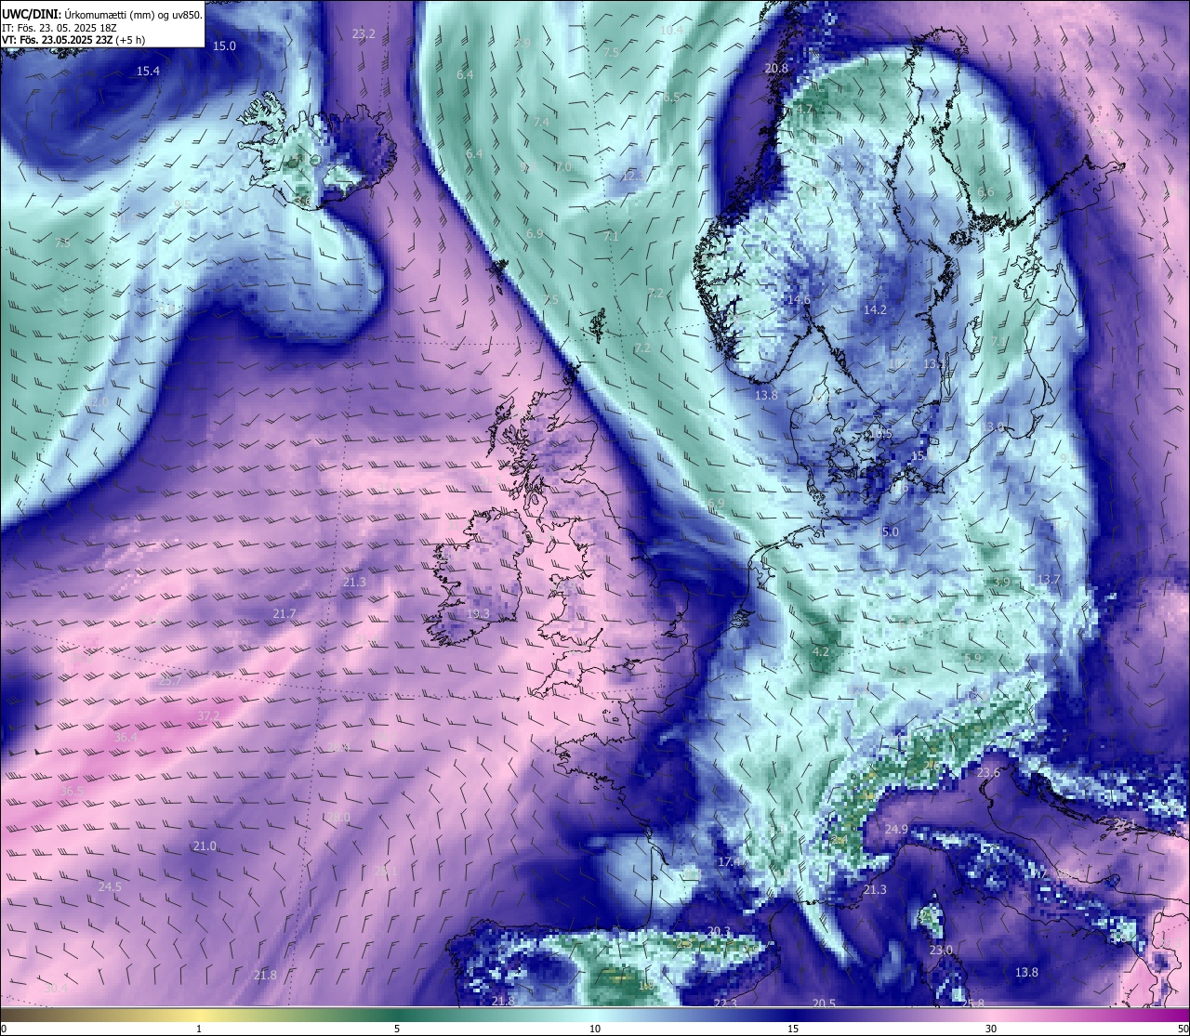
Task: Click the 7.0 value label on the map
Action: 563,166
